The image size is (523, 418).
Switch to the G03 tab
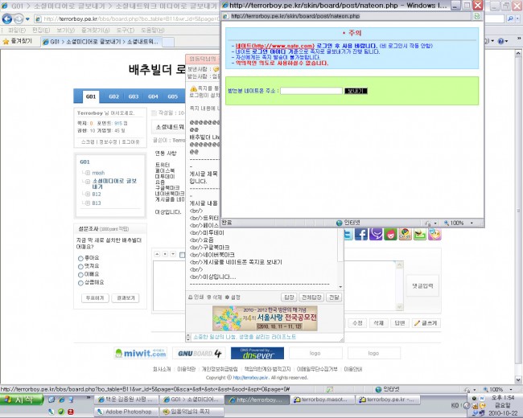tap(134, 96)
